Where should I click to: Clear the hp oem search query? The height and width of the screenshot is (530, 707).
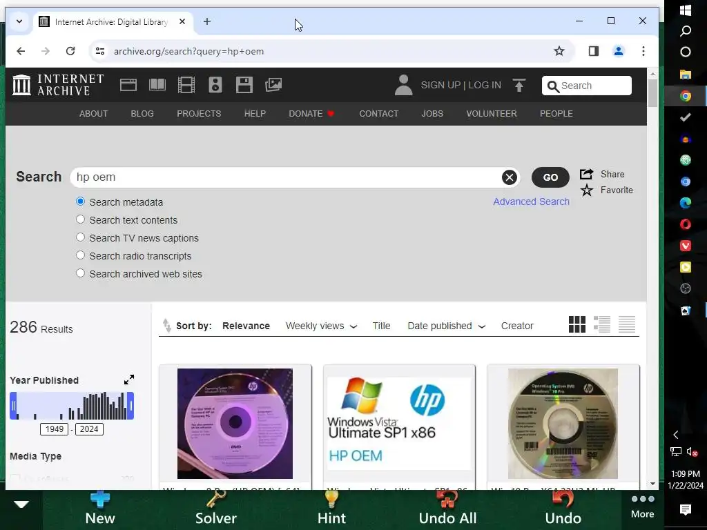coord(510,177)
